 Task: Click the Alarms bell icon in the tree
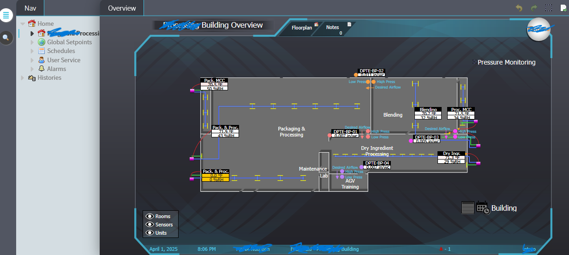pos(42,69)
